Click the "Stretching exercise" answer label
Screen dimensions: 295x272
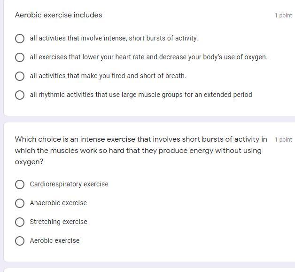tap(58, 222)
